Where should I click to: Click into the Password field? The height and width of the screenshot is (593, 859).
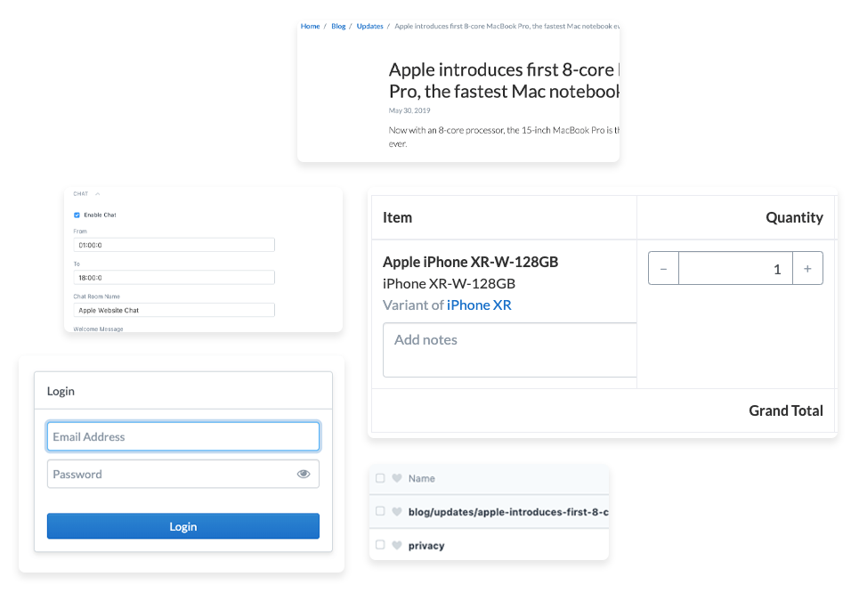pos(183,474)
